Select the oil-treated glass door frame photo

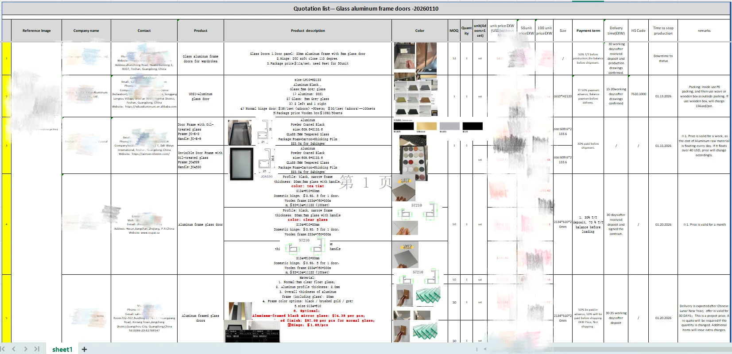(x=240, y=132)
